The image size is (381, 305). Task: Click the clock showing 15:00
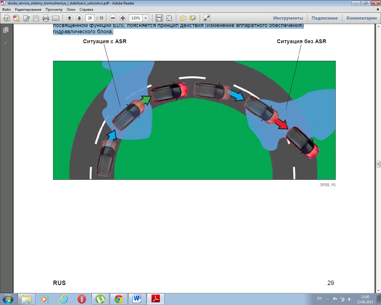[365, 297]
